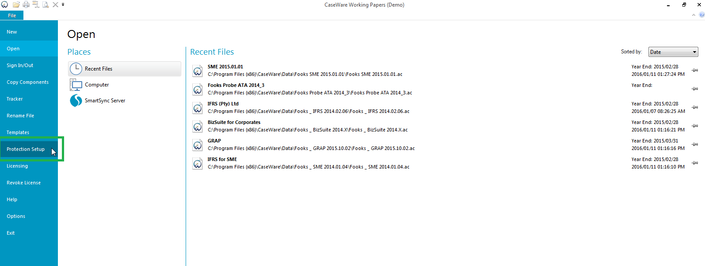Viewport: 705px width, 266px height.
Task: Open Templates menu item
Action: click(29, 132)
